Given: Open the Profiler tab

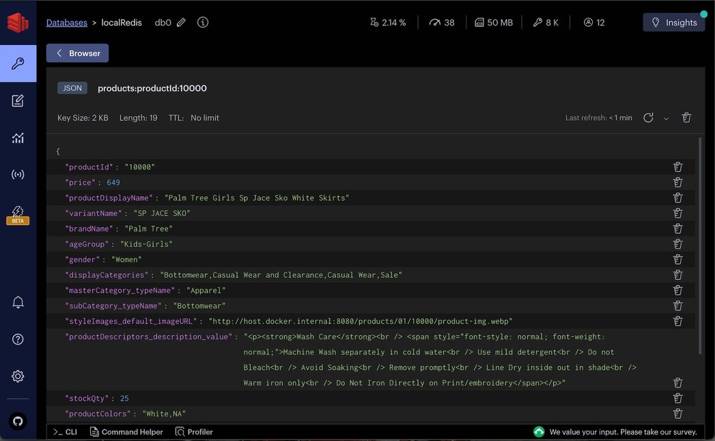Looking at the screenshot, I should pyautogui.click(x=194, y=431).
